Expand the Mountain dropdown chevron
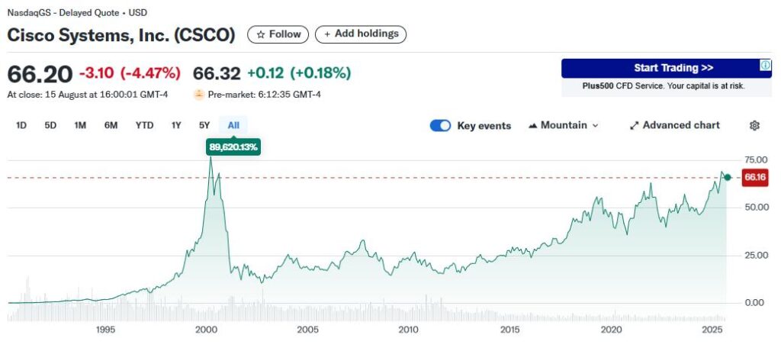Viewport: 781px width, 351px height. (596, 125)
